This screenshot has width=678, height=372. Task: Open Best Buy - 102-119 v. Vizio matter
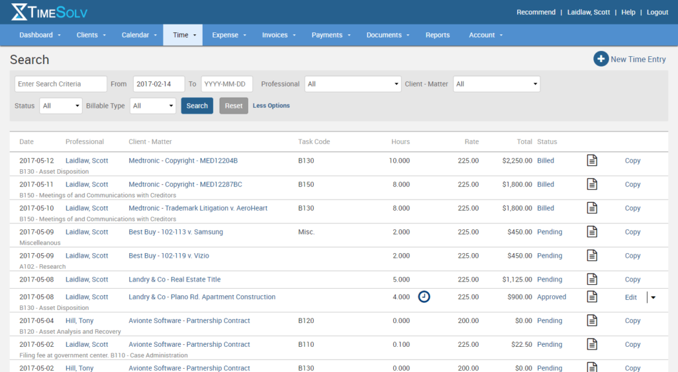pyautogui.click(x=169, y=256)
